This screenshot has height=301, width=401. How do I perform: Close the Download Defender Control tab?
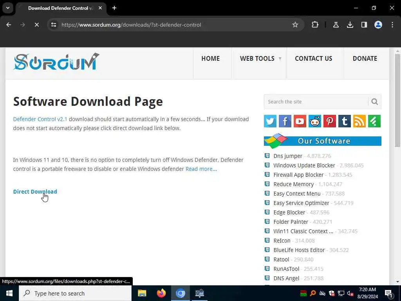pos(100,8)
